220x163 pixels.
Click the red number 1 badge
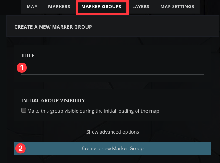[22, 68]
